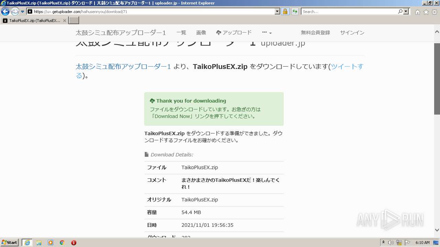440x247 pixels.
Task: Open a new blank tab
Action: (74, 21)
